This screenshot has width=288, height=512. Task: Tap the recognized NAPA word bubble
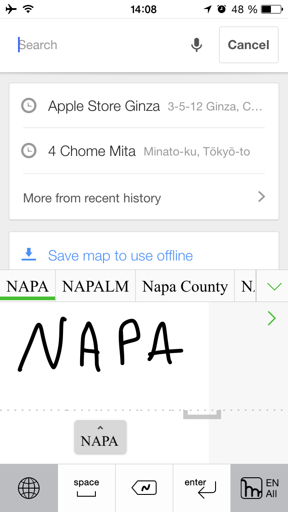click(x=100, y=437)
